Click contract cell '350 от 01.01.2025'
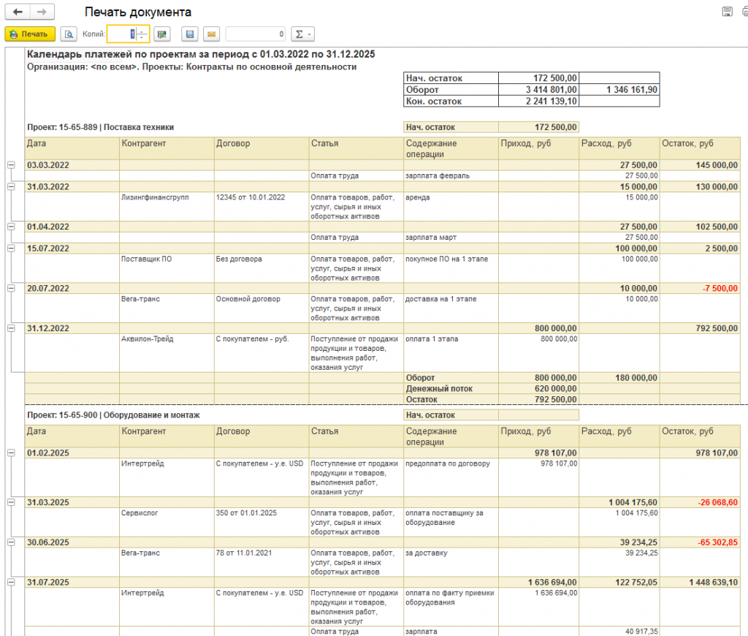Image resolution: width=748 pixels, height=636 pixels. [262, 523]
